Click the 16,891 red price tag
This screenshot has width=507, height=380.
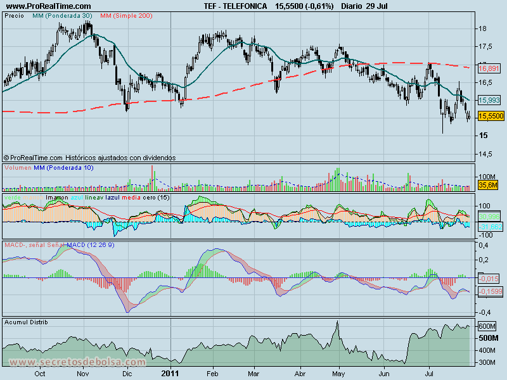489,68
